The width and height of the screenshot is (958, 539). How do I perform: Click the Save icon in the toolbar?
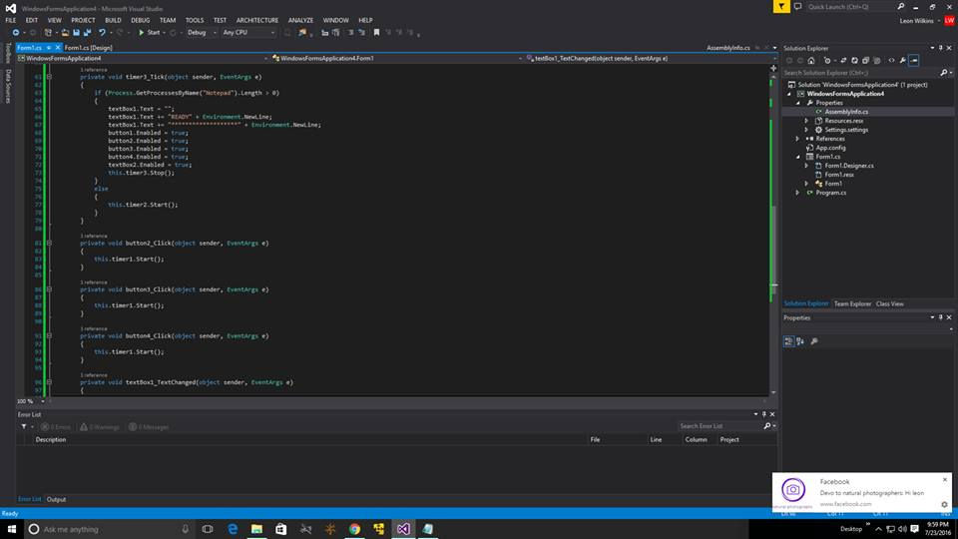point(76,32)
